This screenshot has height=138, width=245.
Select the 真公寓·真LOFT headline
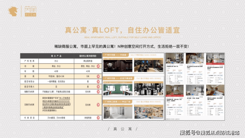122,30
